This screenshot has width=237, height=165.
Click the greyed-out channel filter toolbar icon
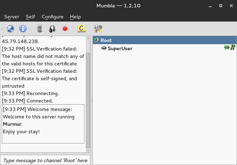98,29
